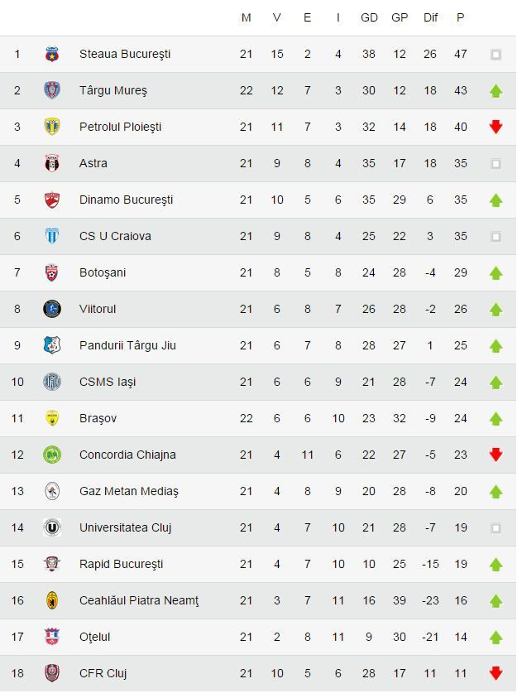Open the Botoșani team link
The image size is (522, 698).
point(103,272)
